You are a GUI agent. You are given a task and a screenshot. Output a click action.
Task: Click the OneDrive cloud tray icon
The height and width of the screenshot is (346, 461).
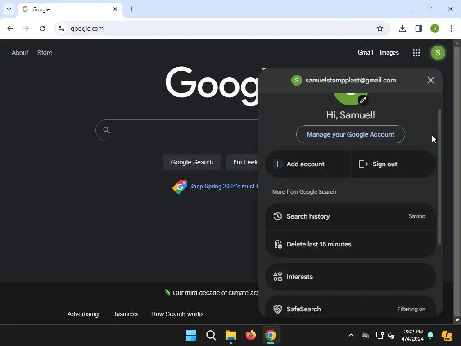[x=366, y=335]
